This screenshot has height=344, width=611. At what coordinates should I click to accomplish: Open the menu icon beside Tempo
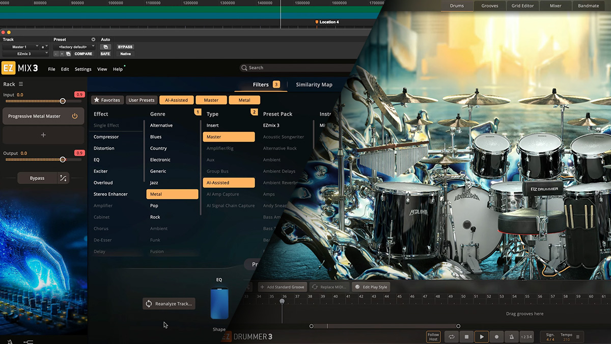coord(577,337)
